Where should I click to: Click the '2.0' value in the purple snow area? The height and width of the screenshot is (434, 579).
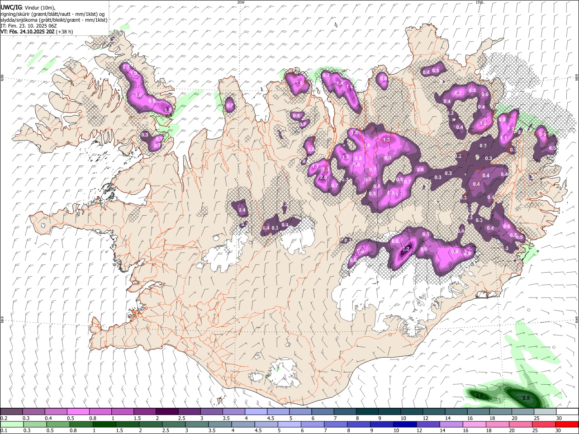pos(323,177)
